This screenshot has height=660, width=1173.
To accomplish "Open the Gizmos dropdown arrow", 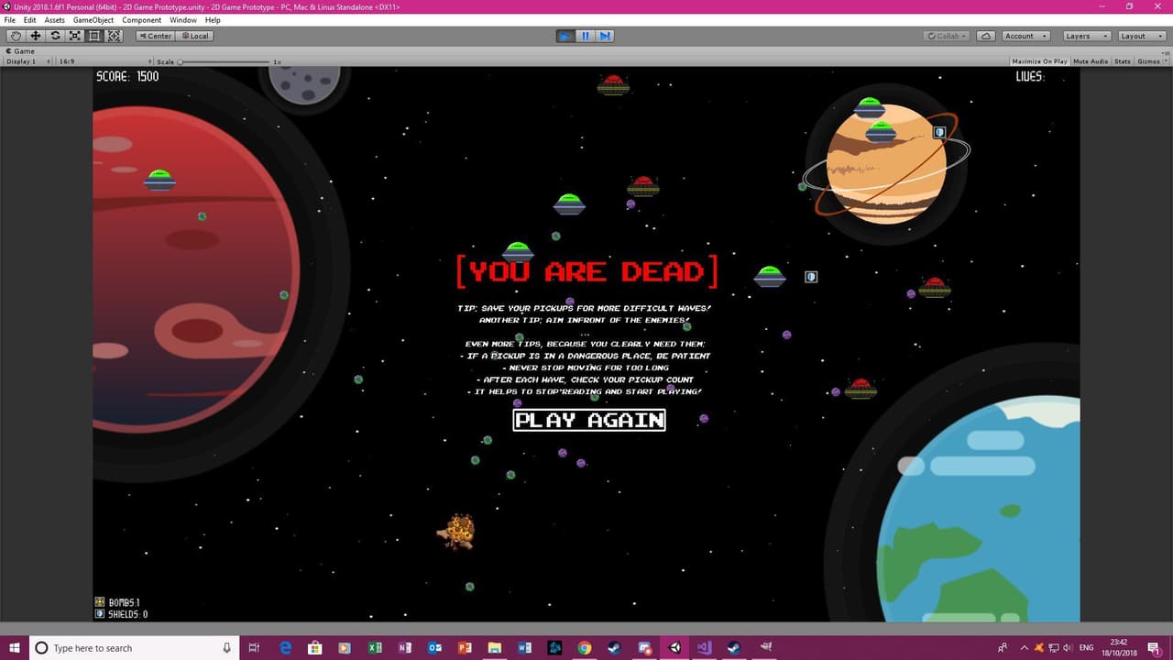I will [x=1165, y=61].
